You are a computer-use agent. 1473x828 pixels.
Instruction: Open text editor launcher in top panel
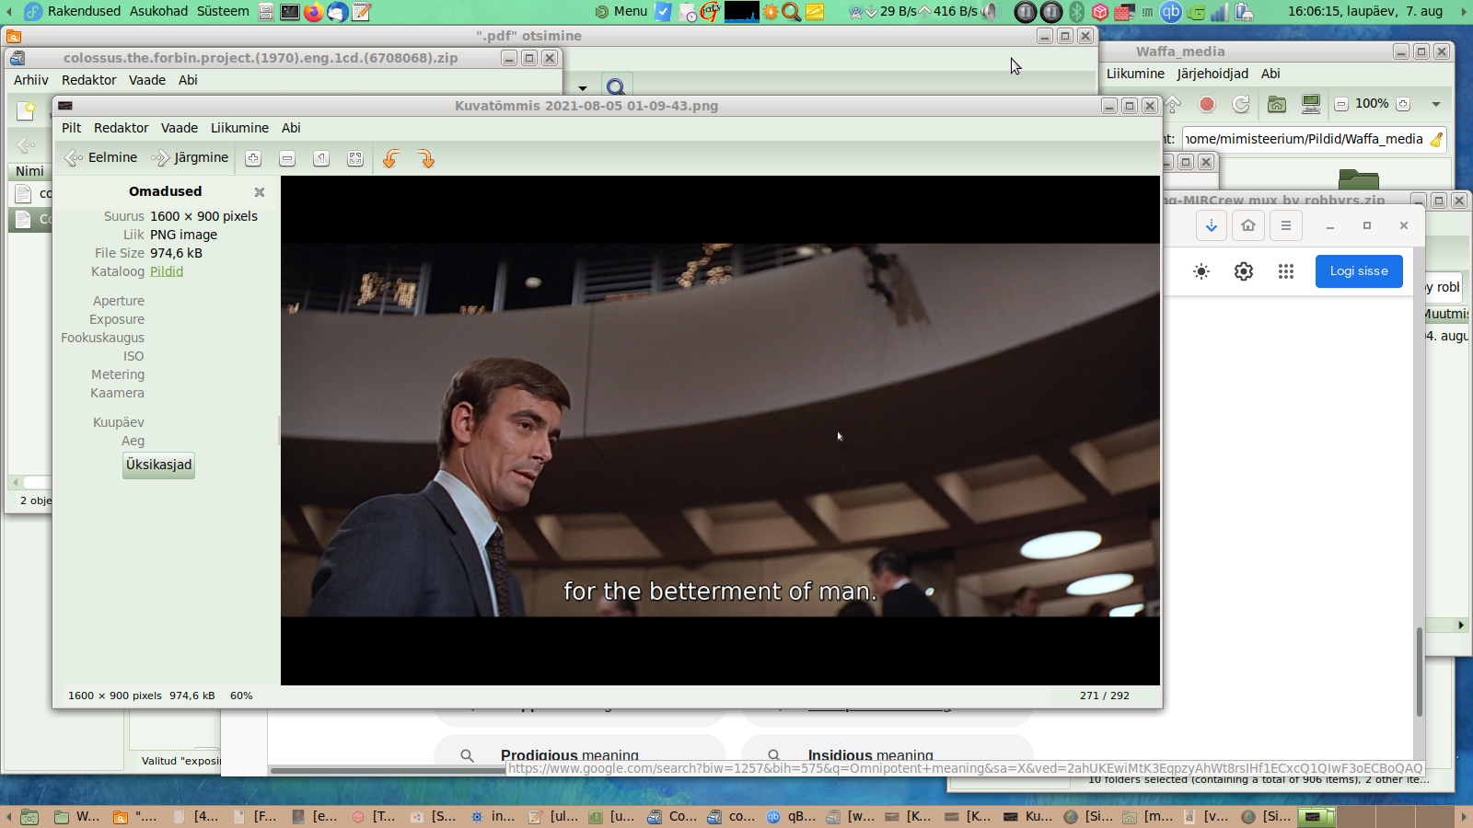(x=362, y=12)
